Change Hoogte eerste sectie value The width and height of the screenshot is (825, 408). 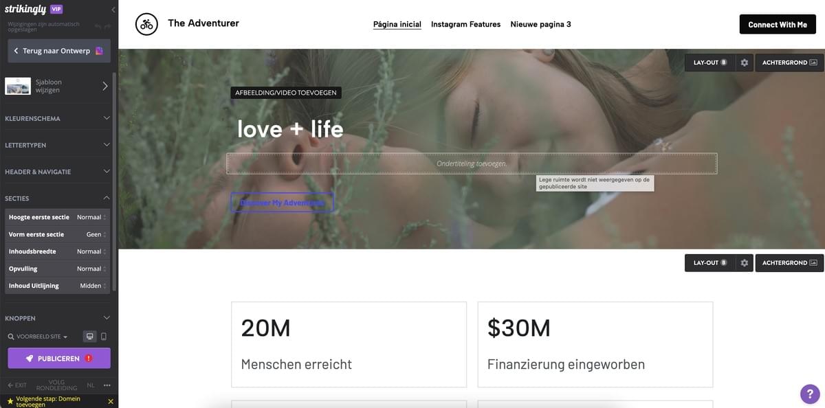[91, 217]
